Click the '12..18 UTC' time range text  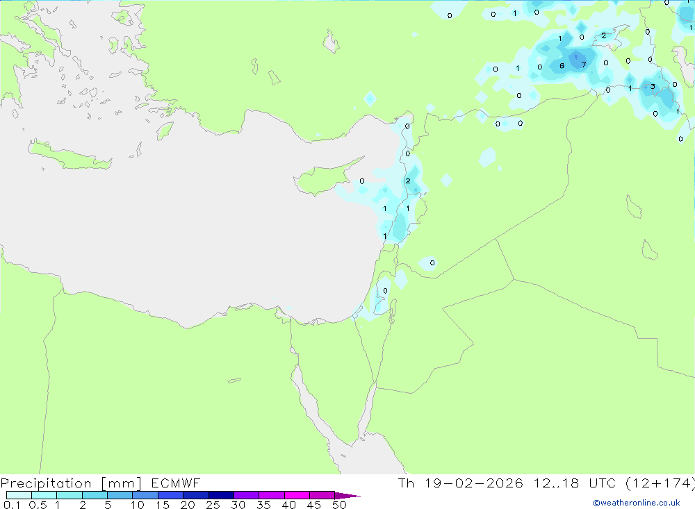[x=575, y=483]
